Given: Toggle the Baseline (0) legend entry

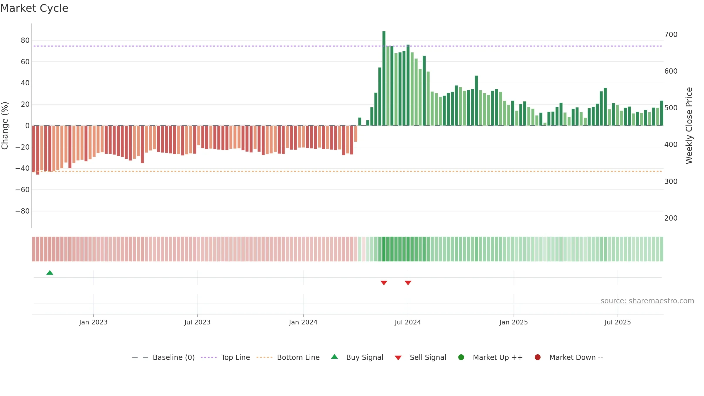Looking at the screenshot, I should (x=163, y=357).
